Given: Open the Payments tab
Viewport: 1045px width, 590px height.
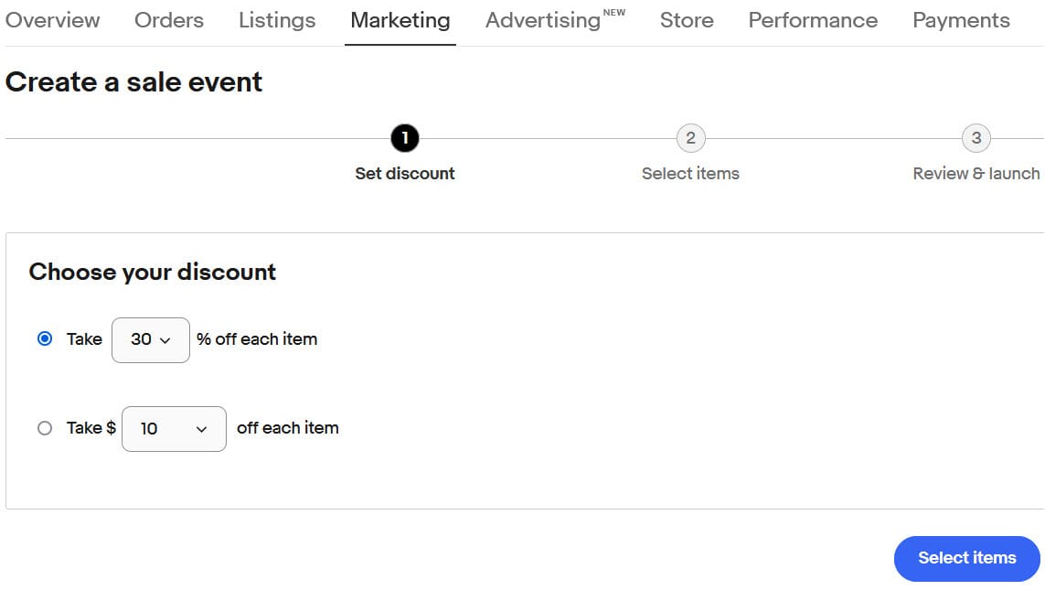Looking at the screenshot, I should (961, 20).
